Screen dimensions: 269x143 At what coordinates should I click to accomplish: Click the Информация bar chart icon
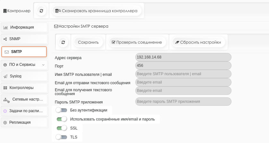[6, 27]
